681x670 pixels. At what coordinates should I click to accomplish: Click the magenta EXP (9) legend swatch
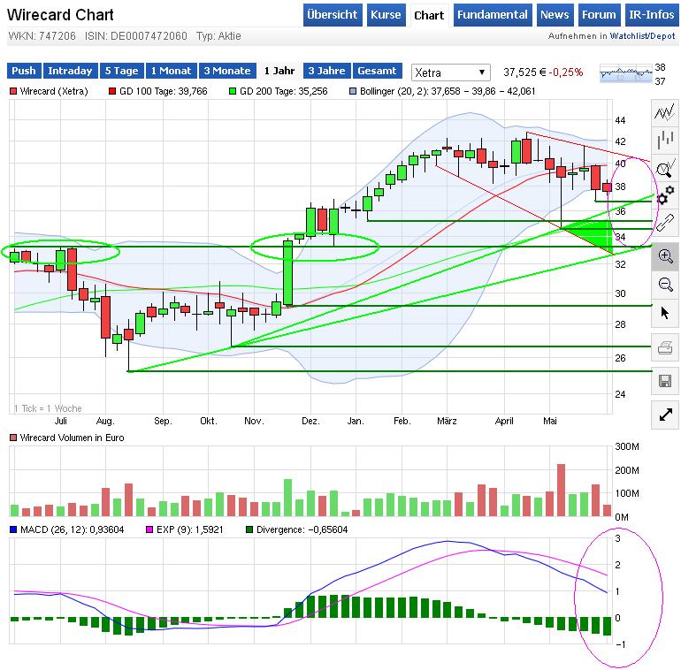click(149, 529)
